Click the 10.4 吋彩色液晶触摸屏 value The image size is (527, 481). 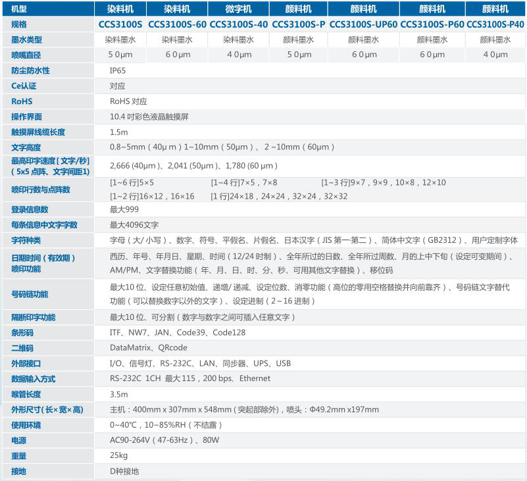pos(149,116)
